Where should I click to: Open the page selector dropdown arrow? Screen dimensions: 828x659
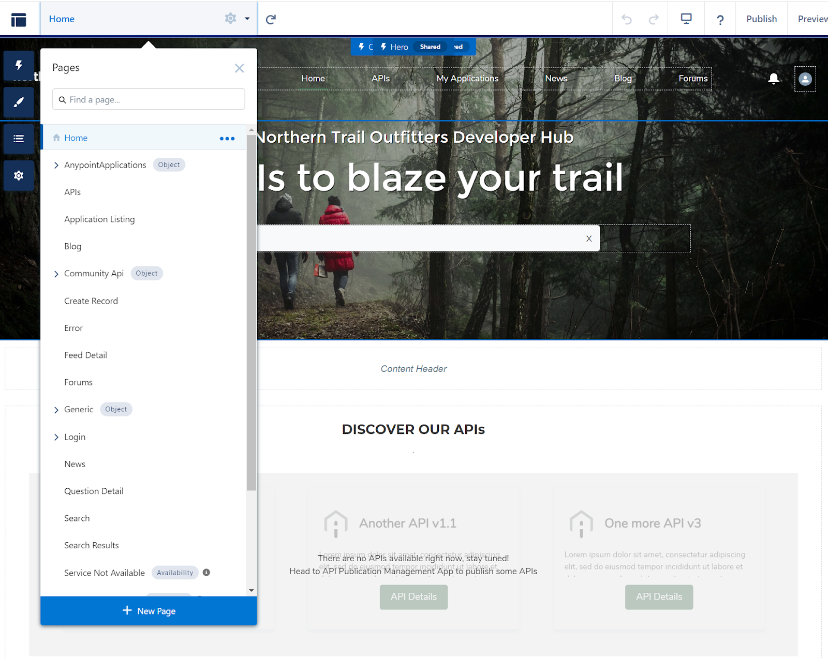[247, 19]
